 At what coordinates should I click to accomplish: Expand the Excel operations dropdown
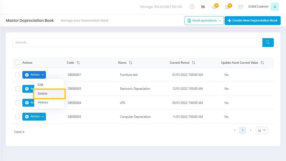(x=204, y=21)
